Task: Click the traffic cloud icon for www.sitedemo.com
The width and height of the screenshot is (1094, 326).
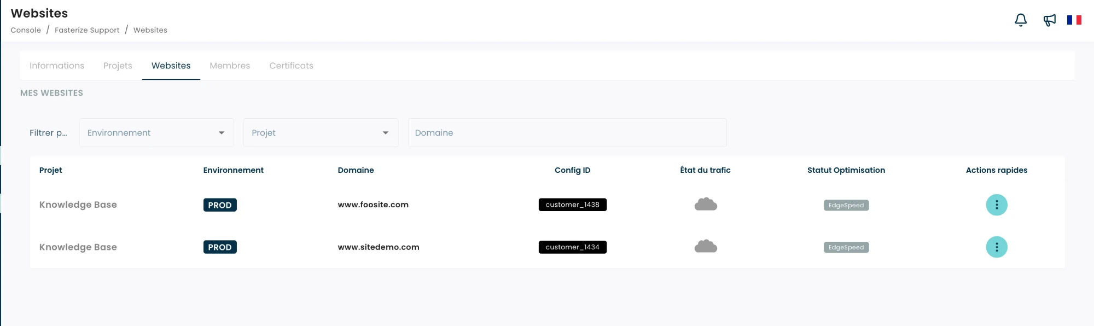Action: (x=706, y=247)
